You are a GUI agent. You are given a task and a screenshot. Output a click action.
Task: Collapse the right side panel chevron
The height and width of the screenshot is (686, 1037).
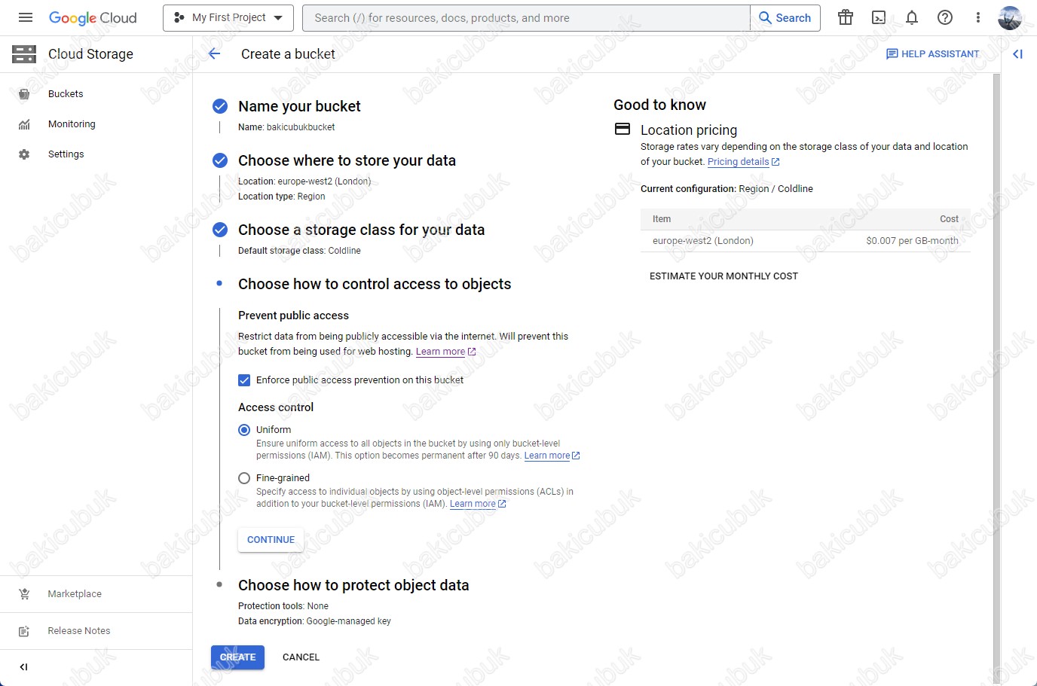(x=1018, y=53)
